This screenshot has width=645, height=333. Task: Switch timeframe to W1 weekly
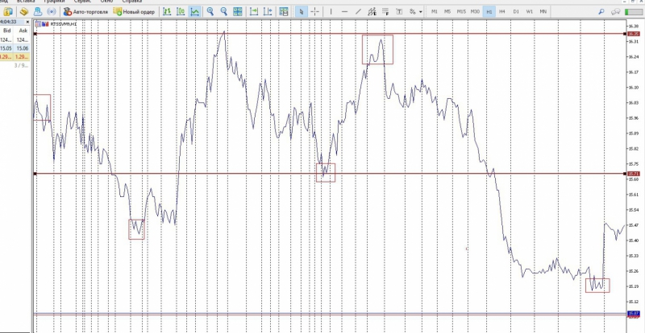[x=530, y=12]
